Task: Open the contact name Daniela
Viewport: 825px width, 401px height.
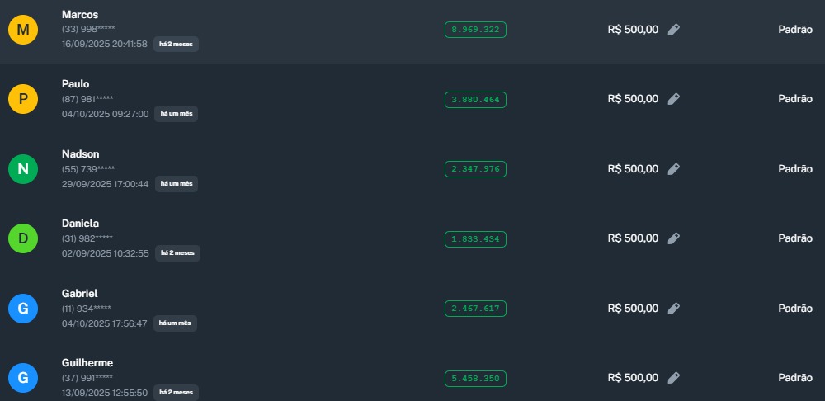Action: (x=80, y=223)
